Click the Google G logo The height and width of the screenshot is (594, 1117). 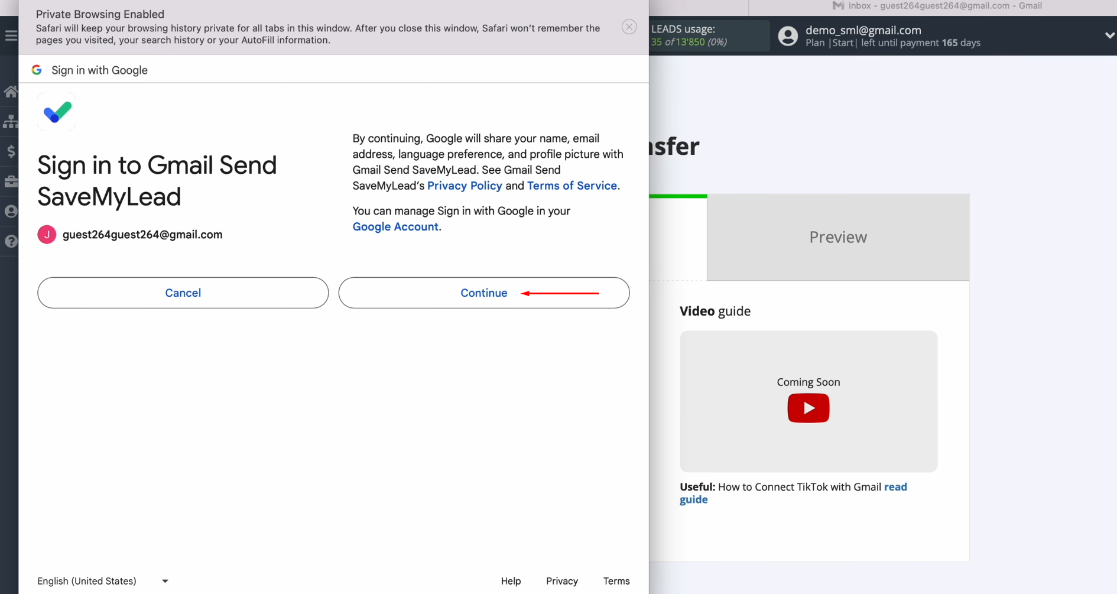[x=37, y=70]
